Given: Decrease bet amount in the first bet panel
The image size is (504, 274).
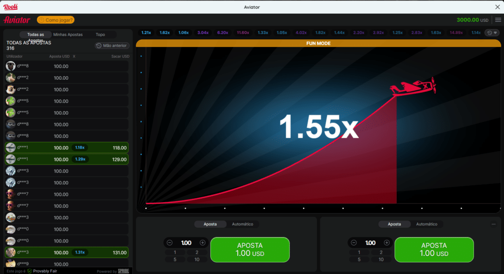Looking at the screenshot, I should pyautogui.click(x=169, y=243).
